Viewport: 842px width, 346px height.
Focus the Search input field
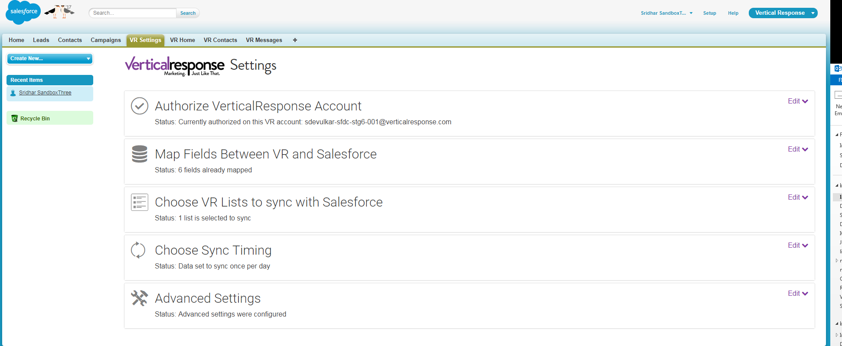pyautogui.click(x=133, y=13)
